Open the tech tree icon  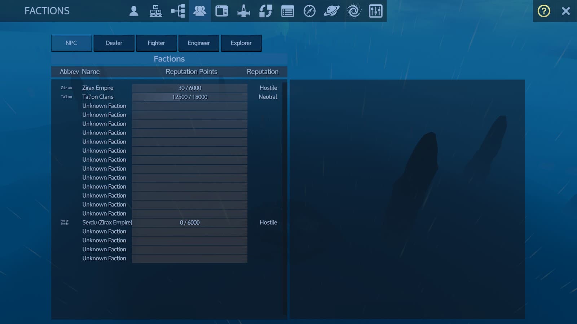(x=178, y=11)
